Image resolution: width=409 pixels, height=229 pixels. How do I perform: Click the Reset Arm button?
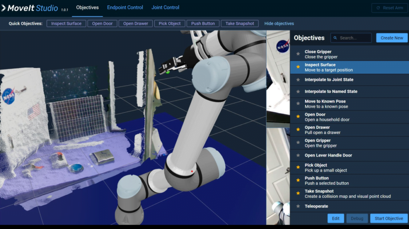click(x=389, y=8)
